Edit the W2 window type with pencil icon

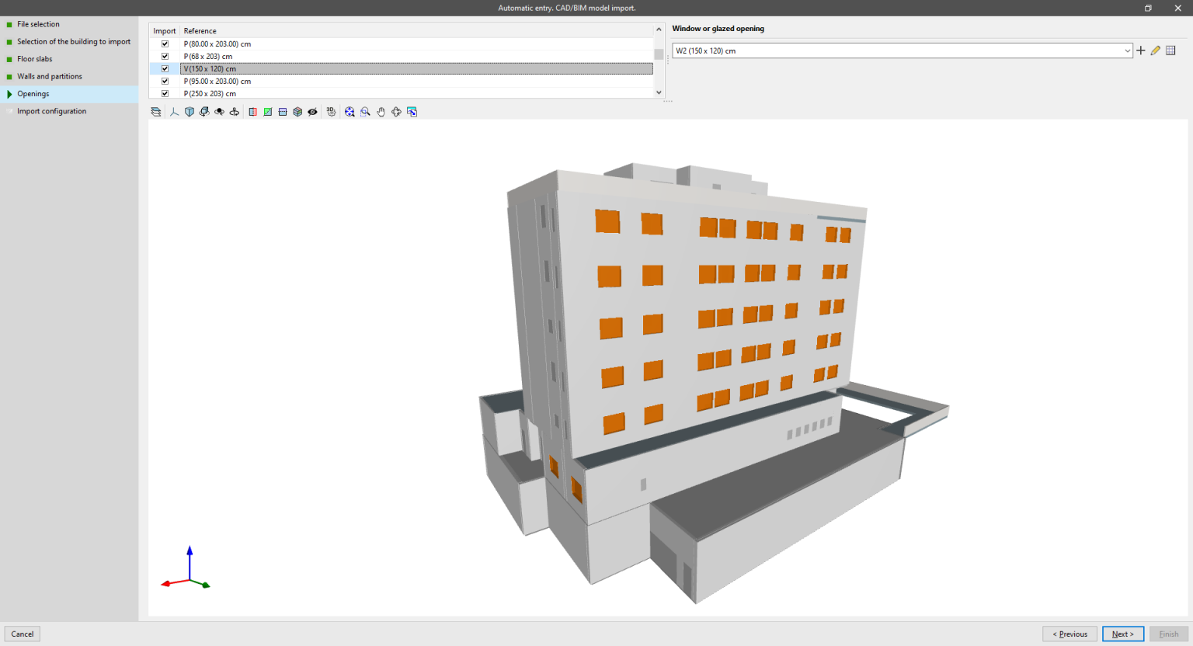pos(1156,50)
